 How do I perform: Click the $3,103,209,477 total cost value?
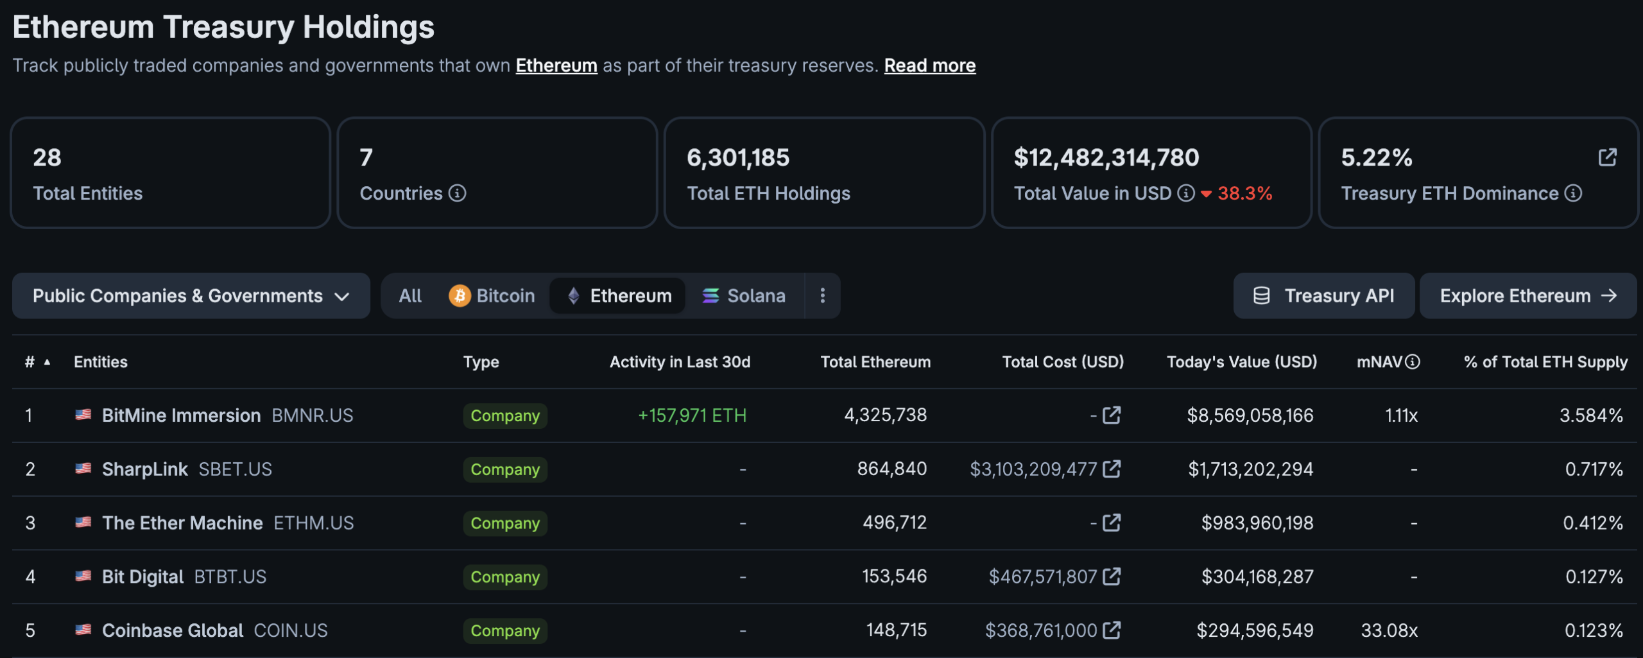(1033, 469)
